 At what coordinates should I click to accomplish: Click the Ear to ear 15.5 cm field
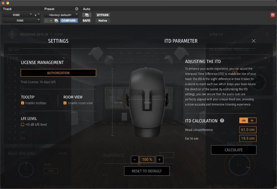tap(248, 138)
